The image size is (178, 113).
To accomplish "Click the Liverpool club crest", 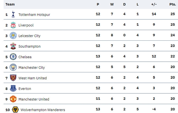I will coord(13,25).
